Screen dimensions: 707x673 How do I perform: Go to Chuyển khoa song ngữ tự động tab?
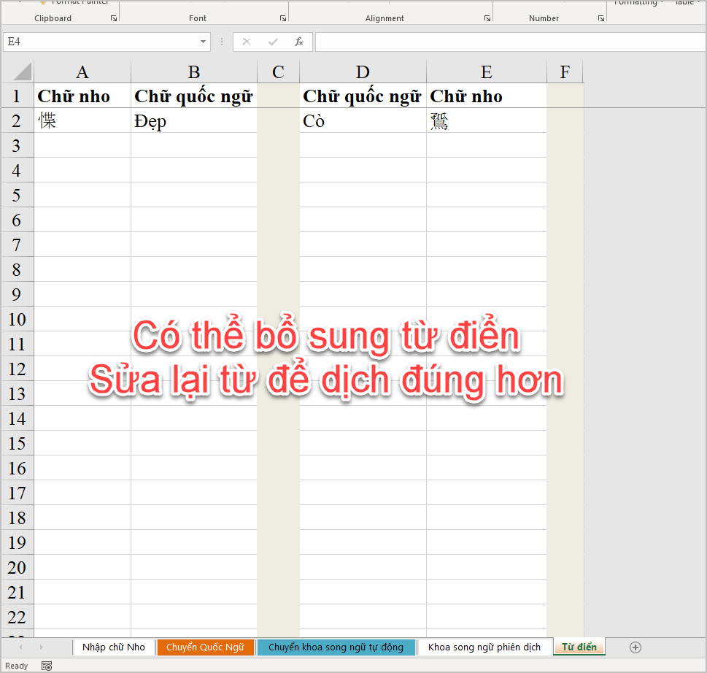point(336,647)
